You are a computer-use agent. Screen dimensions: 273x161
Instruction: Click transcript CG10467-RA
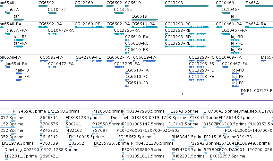(235, 30)
